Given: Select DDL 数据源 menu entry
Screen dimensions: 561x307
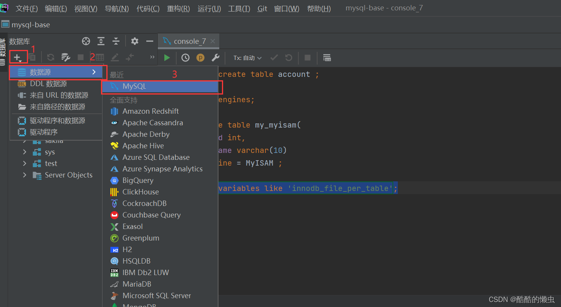Looking at the screenshot, I should pyautogui.click(x=56, y=84).
